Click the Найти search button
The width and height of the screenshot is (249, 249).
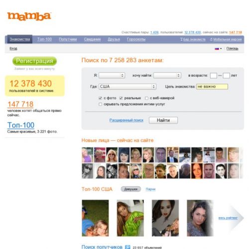163,121
